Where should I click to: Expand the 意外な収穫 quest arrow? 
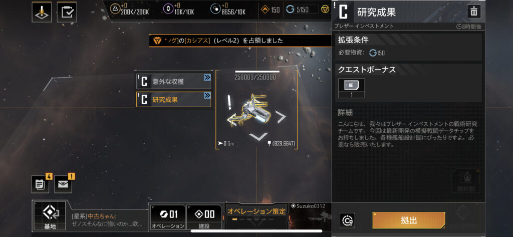207,77
